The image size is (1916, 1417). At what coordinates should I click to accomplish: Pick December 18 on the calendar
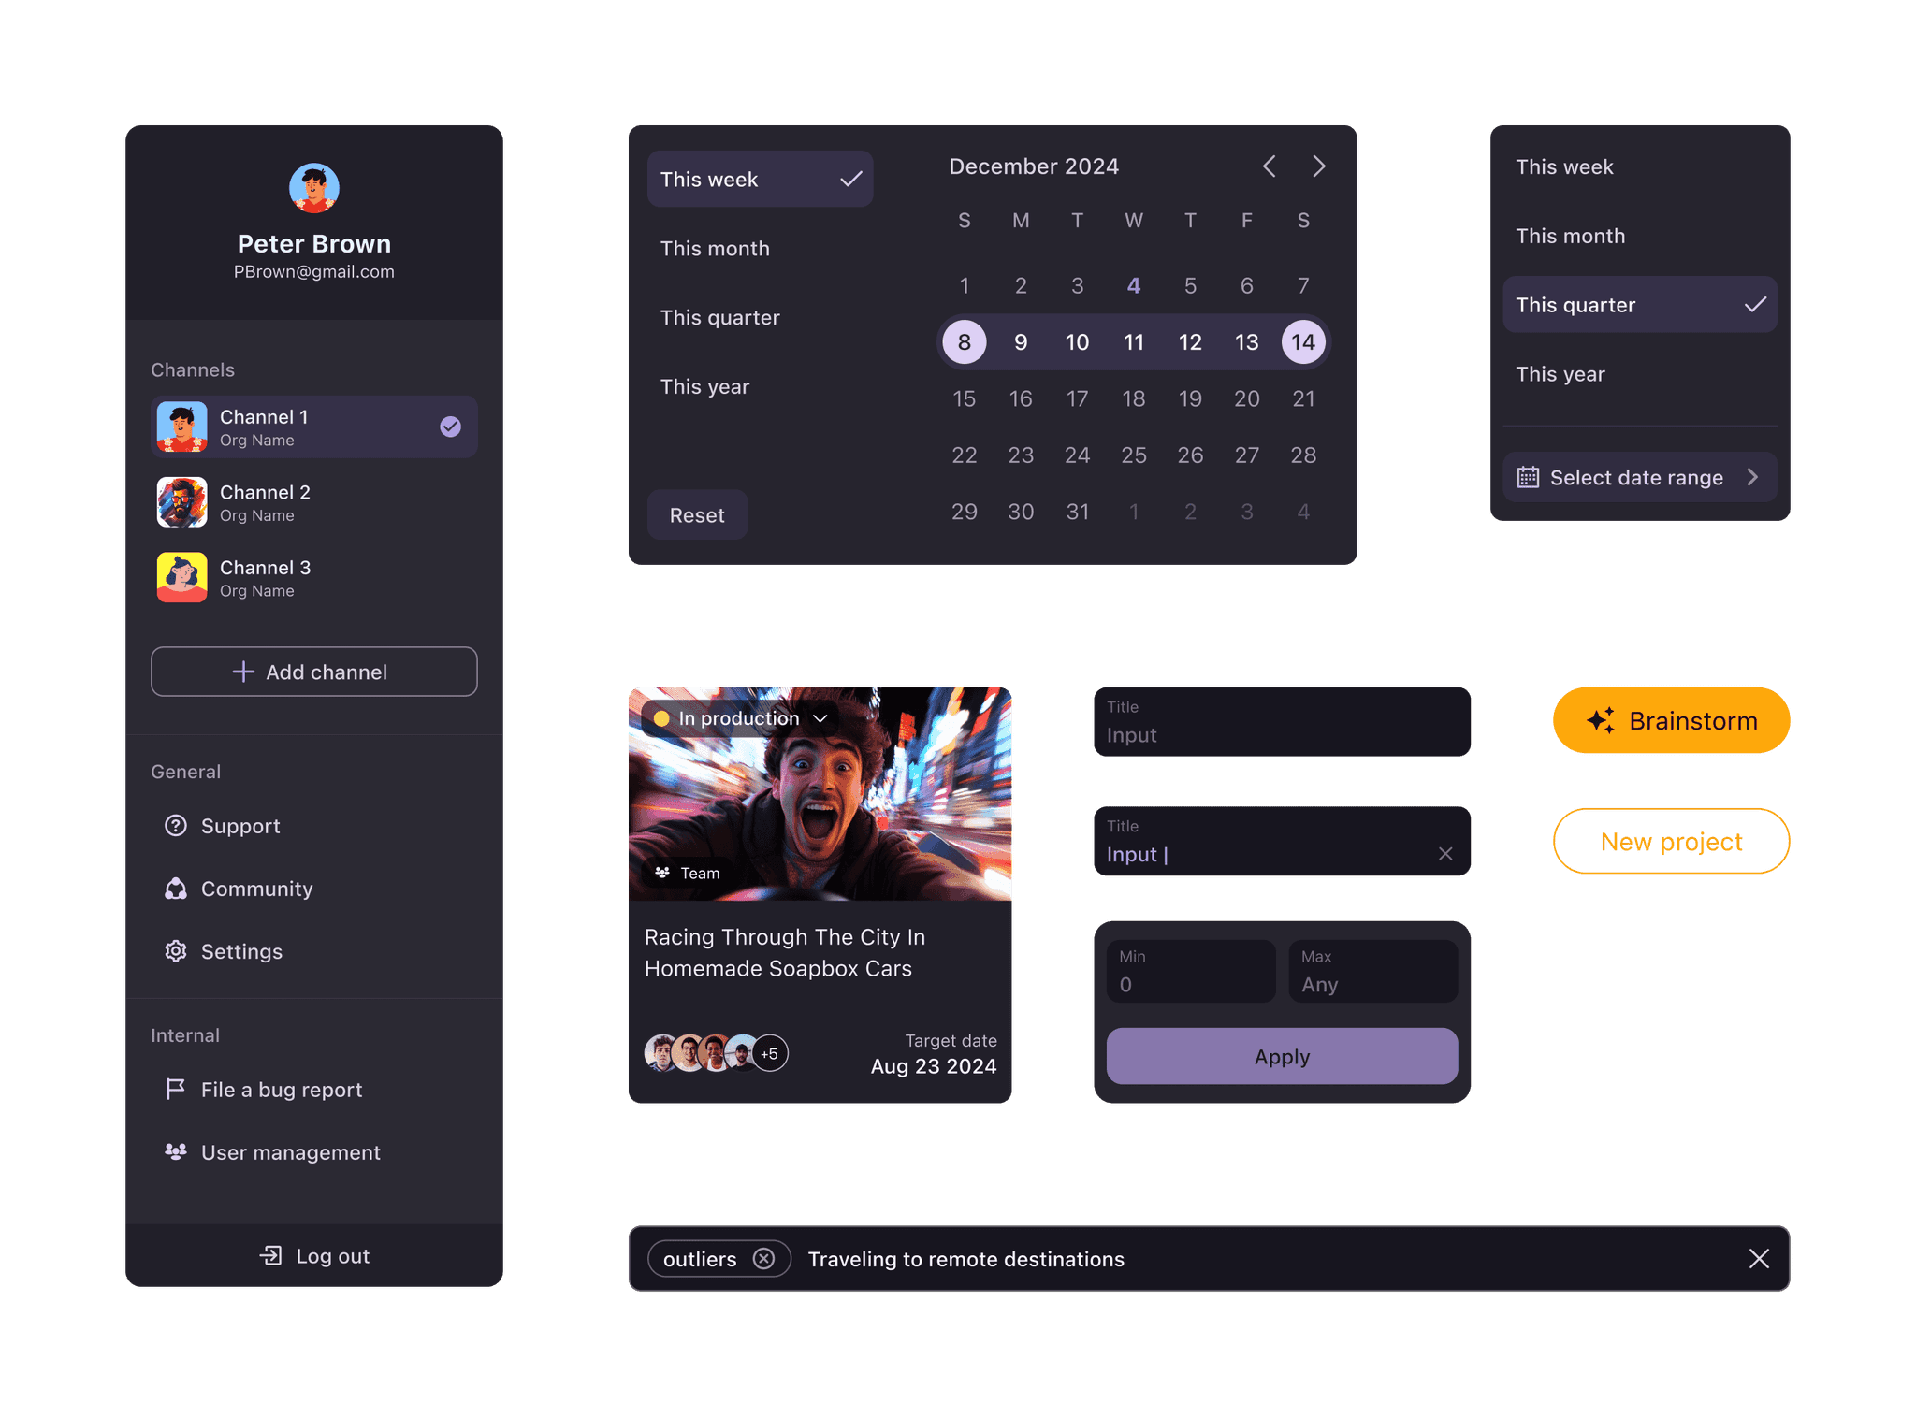click(1133, 398)
